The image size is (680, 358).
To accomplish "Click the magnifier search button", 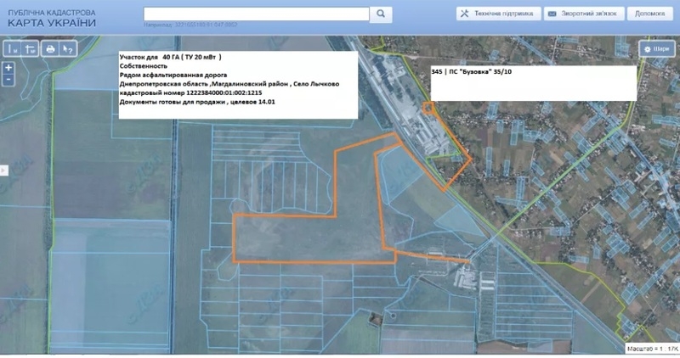I will [x=382, y=14].
